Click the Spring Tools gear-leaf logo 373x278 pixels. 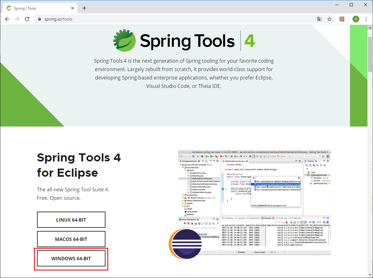point(124,41)
